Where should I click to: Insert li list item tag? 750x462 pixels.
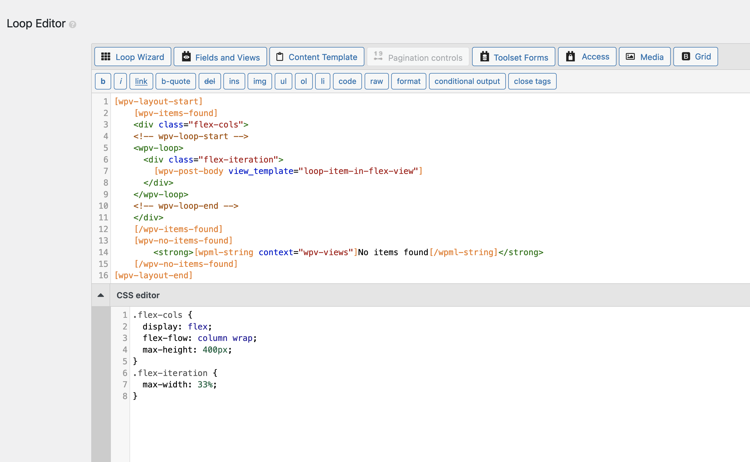coord(323,81)
